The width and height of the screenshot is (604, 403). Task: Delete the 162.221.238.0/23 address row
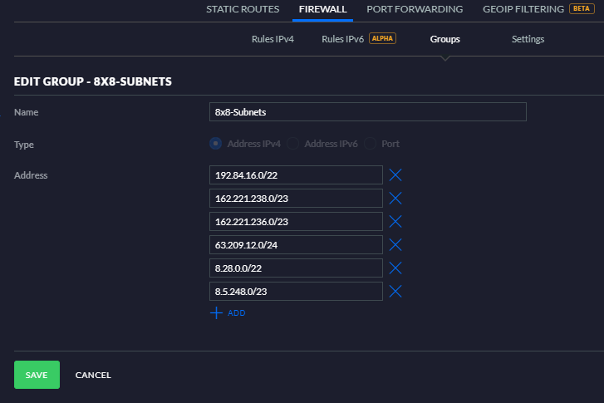[x=395, y=199]
